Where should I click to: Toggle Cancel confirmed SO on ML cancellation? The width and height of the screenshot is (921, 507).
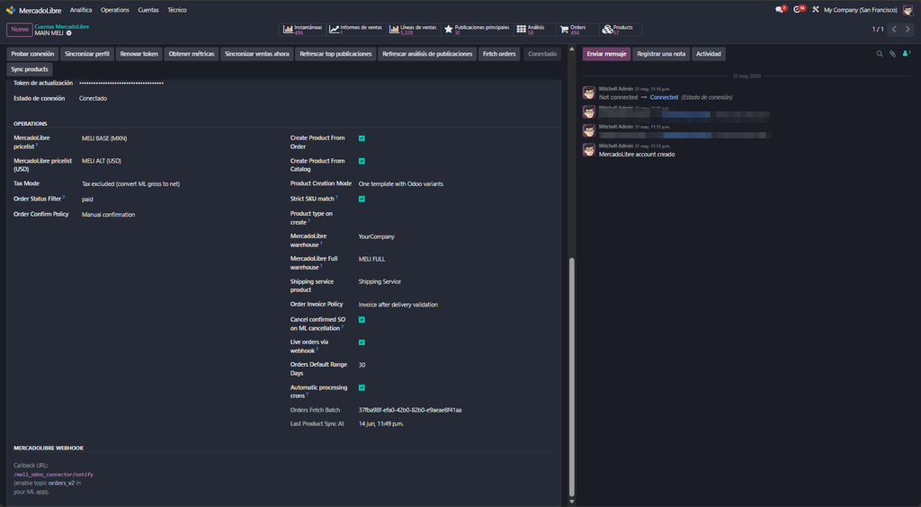click(x=362, y=320)
